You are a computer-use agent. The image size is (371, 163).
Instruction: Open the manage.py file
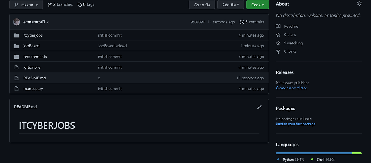point(33,89)
